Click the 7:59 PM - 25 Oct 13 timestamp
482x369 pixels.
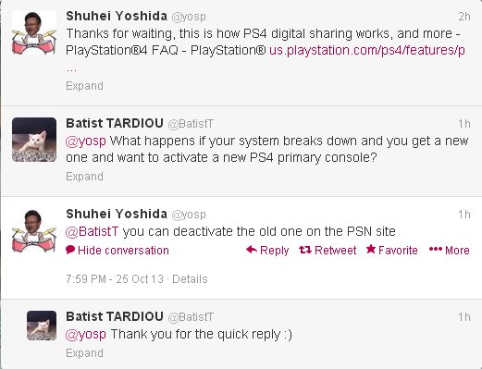pos(115,279)
